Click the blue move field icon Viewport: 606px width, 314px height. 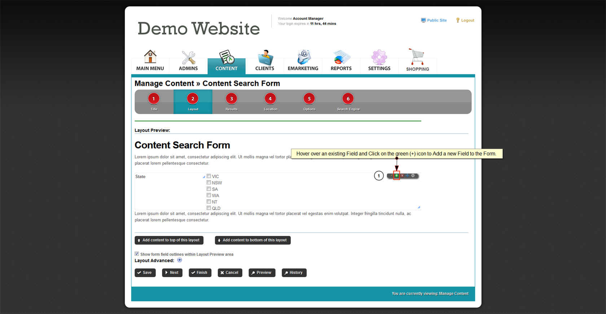tap(408, 176)
